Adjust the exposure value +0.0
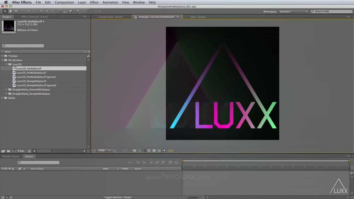 point(170,151)
